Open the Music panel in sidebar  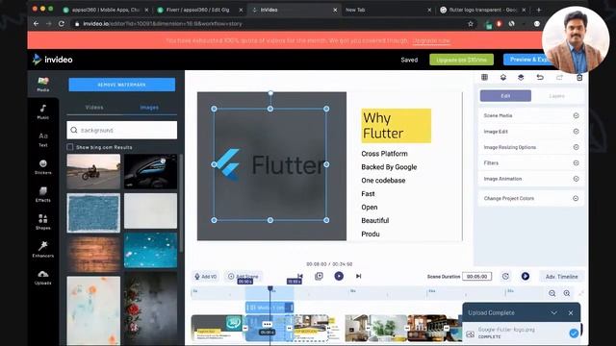(x=42, y=111)
